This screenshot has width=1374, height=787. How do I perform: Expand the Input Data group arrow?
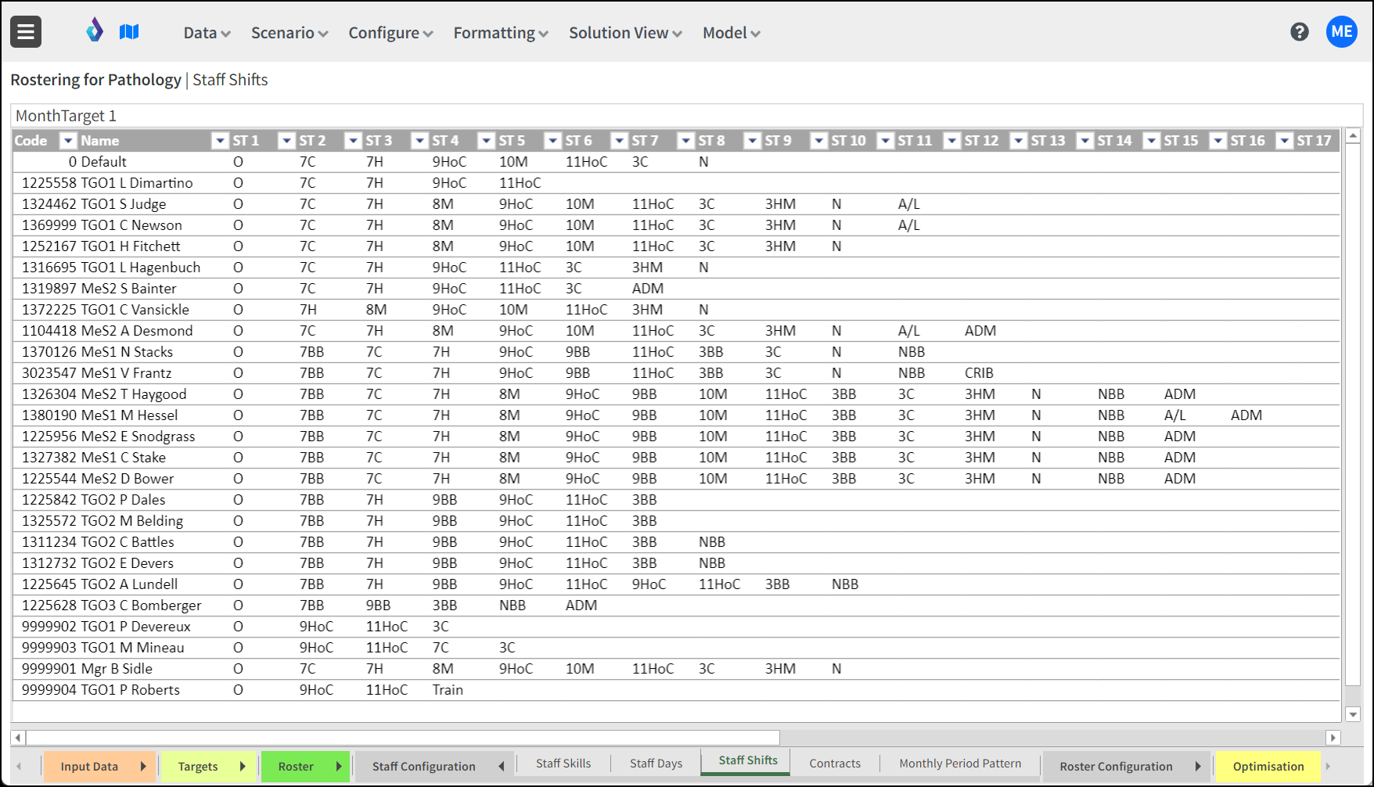[x=143, y=767]
